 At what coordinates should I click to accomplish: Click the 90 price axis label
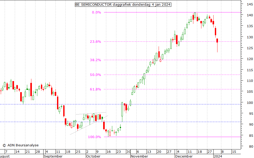251,125
